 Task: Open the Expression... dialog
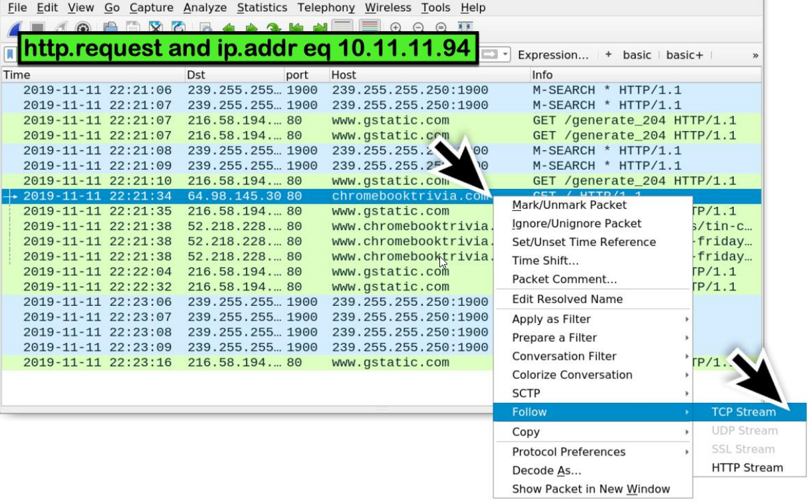point(553,55)
